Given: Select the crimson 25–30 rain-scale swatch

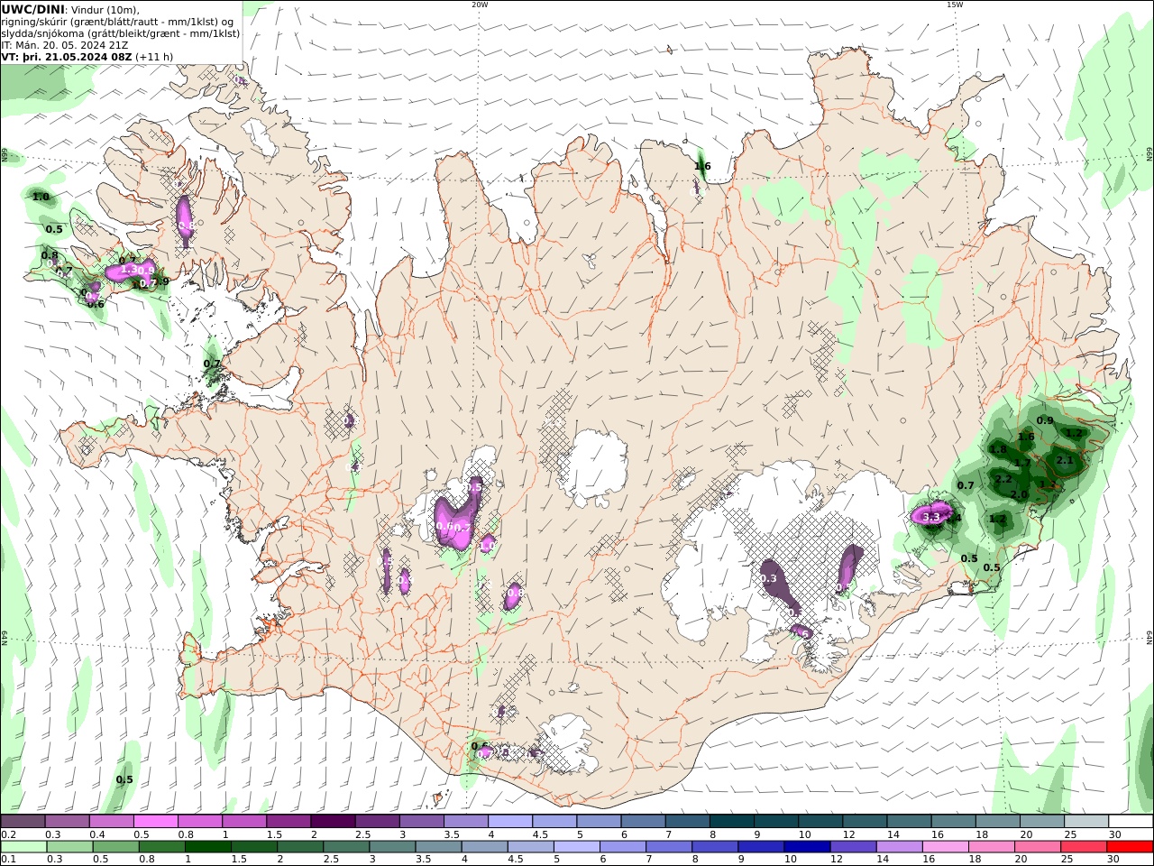Looking at the screenshot, I should click(1085, 847).
